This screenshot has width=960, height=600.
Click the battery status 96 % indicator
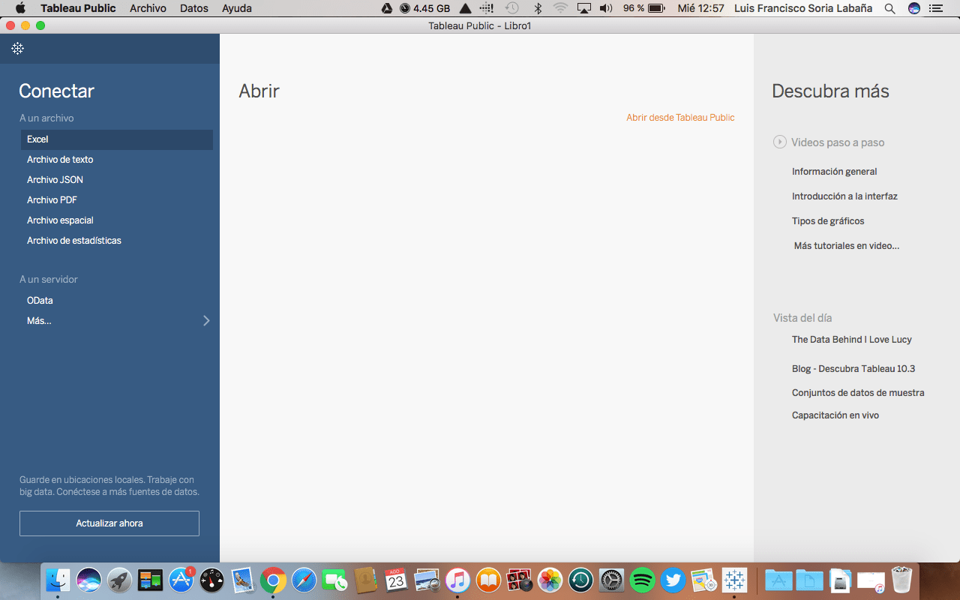point(644,8)
